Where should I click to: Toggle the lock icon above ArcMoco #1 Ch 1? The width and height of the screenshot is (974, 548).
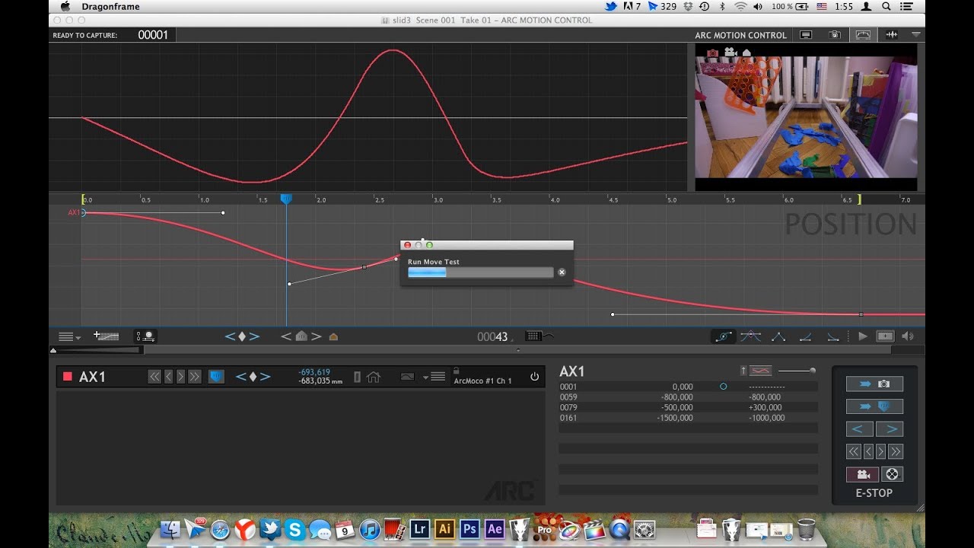456,371
